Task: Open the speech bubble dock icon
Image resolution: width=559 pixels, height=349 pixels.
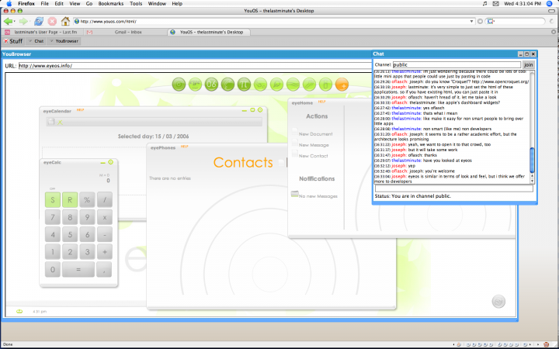Action: [x=277, y=85]
